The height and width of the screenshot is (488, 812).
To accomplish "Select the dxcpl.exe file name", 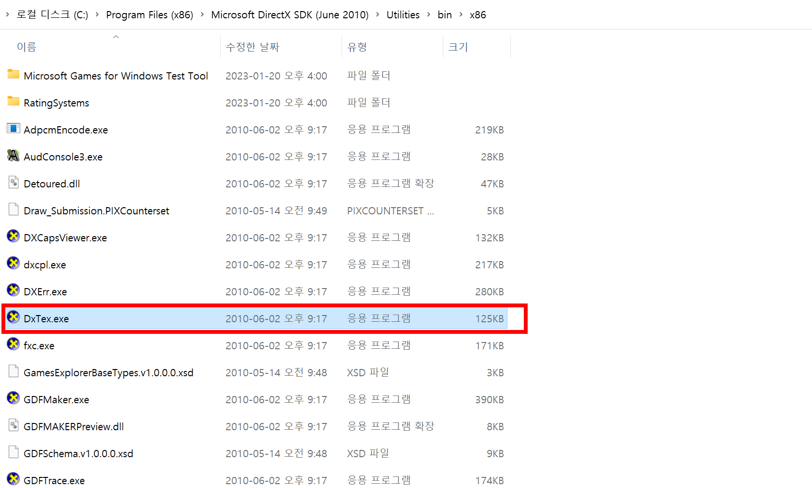I will click(x=45, y=264).
